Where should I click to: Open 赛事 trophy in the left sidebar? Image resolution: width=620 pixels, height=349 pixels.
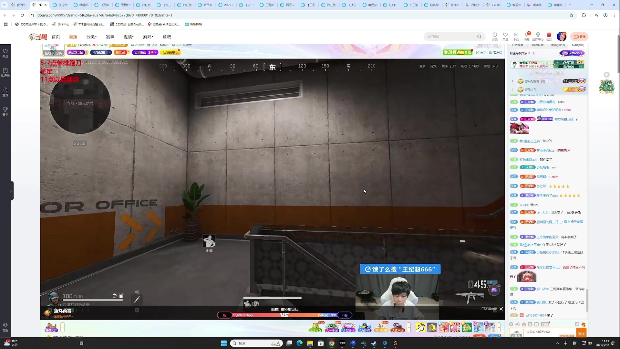(5, 111)
